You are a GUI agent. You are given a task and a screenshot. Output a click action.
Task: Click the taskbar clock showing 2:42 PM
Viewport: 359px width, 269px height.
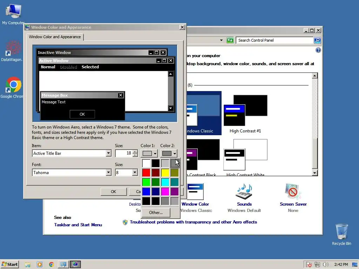click(x=341, y=265)
